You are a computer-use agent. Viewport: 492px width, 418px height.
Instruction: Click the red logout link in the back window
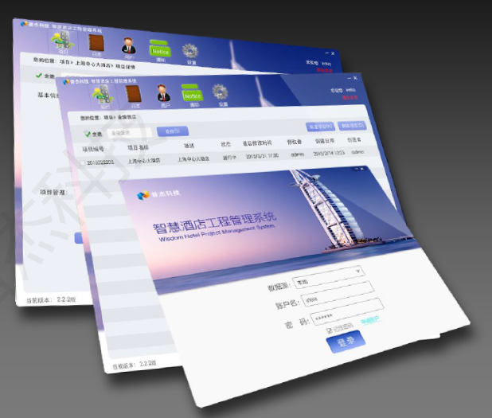(x=325, y=70)
